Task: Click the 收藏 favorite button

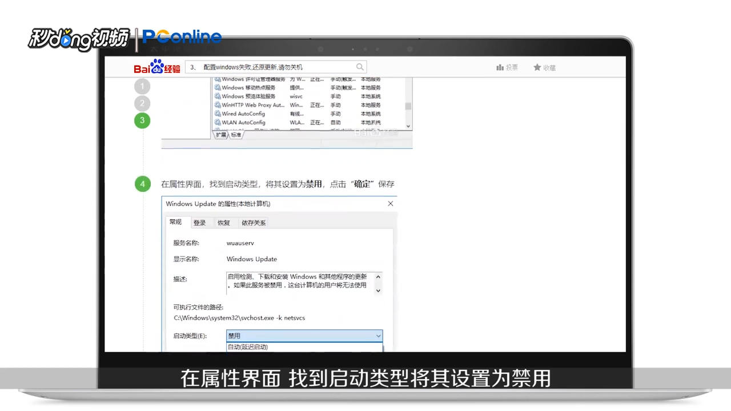Action: [x=544, y=67]
